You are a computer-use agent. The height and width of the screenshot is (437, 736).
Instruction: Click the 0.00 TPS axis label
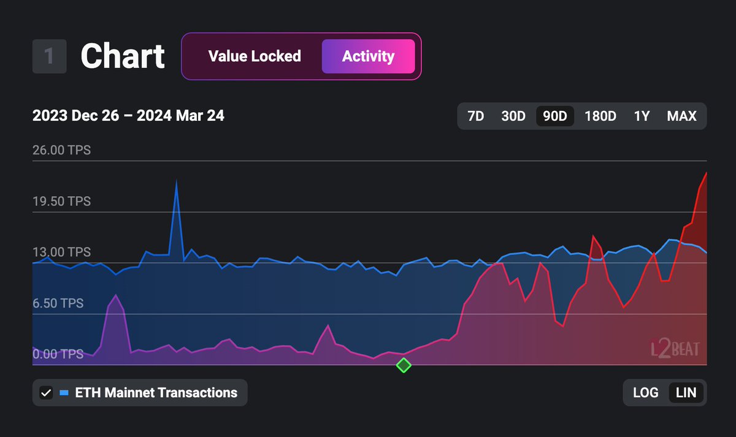[x=57, y=354]
